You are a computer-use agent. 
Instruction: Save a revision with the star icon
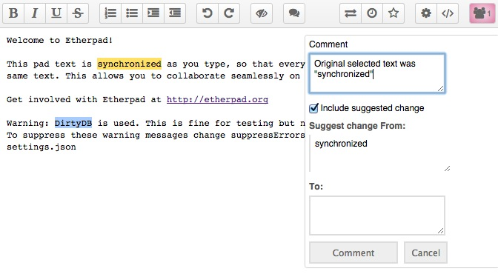(x=394, y=13)
